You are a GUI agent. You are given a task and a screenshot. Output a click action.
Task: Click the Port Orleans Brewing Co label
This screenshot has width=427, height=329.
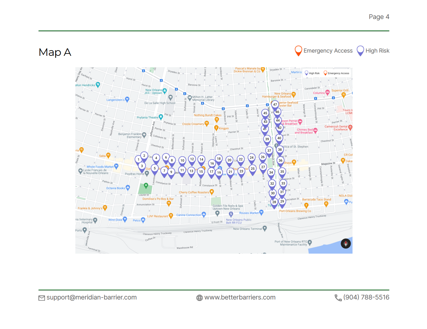(295, 211)
